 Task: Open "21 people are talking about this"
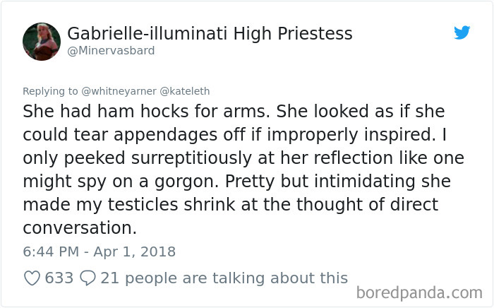224,278
